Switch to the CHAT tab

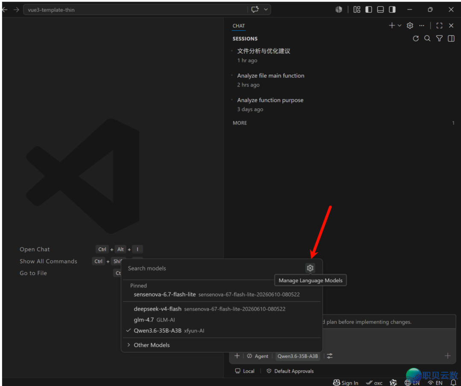tap(239, 26)
